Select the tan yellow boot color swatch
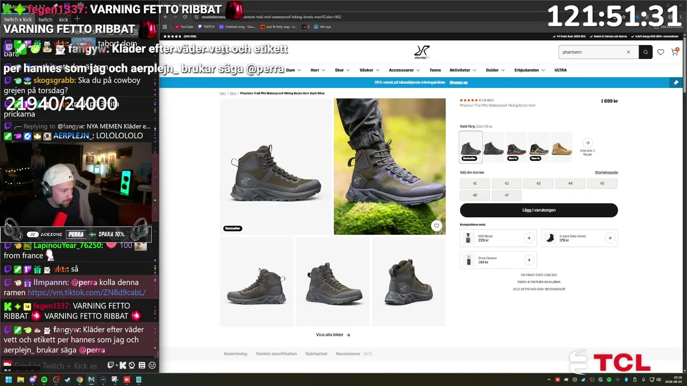Image resolution: width=687 pixels, height=386 pixels. pos(561,147)
